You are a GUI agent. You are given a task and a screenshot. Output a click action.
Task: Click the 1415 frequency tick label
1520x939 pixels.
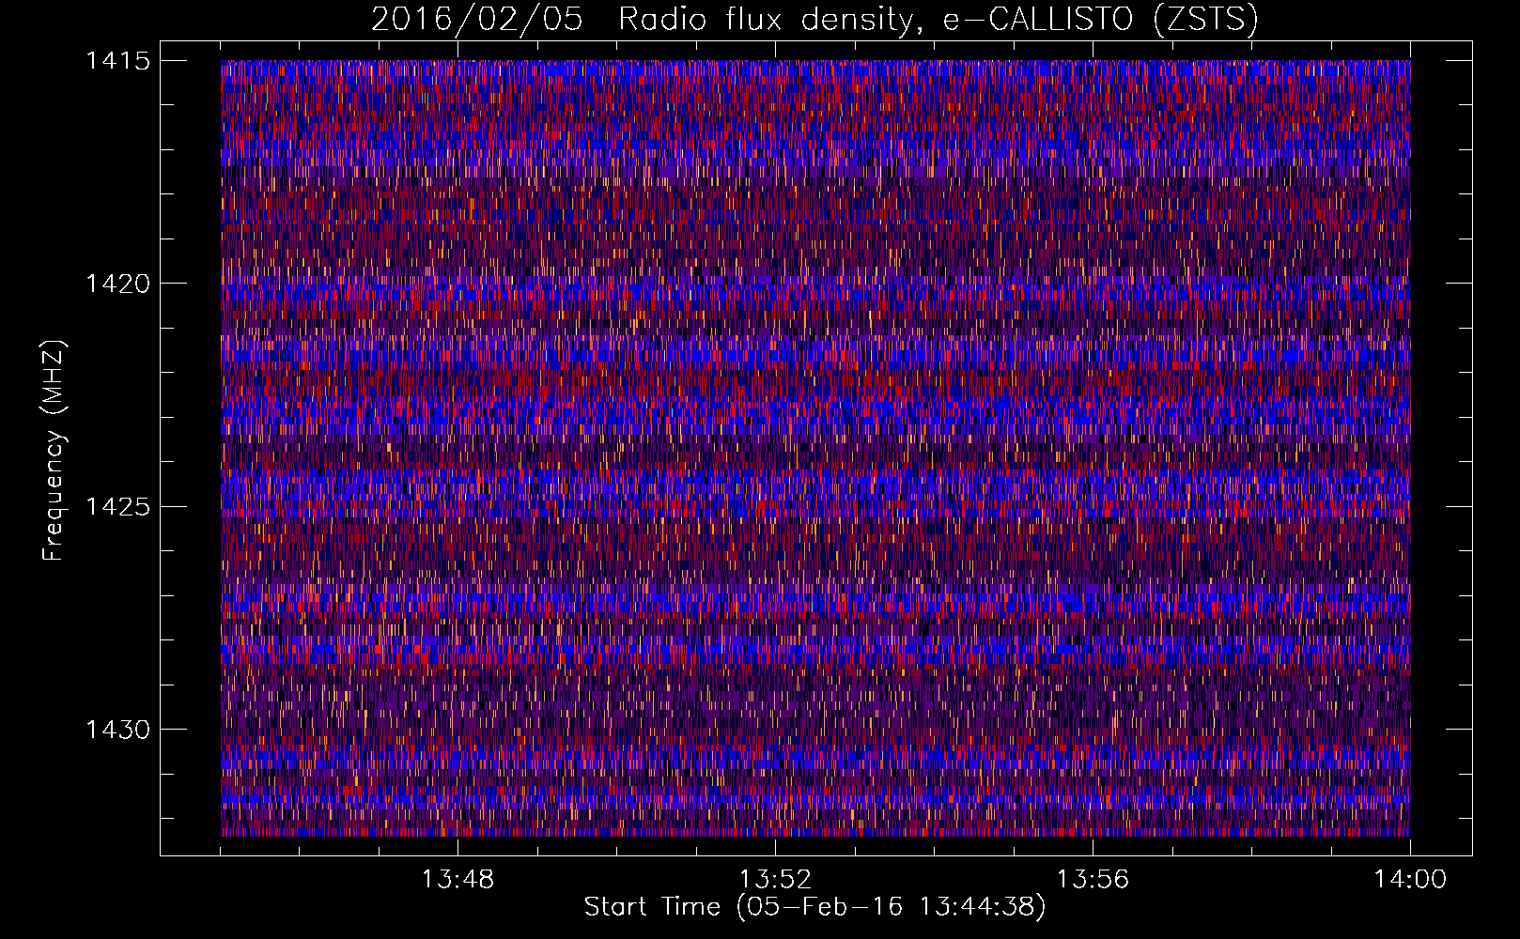coord(117,61)
